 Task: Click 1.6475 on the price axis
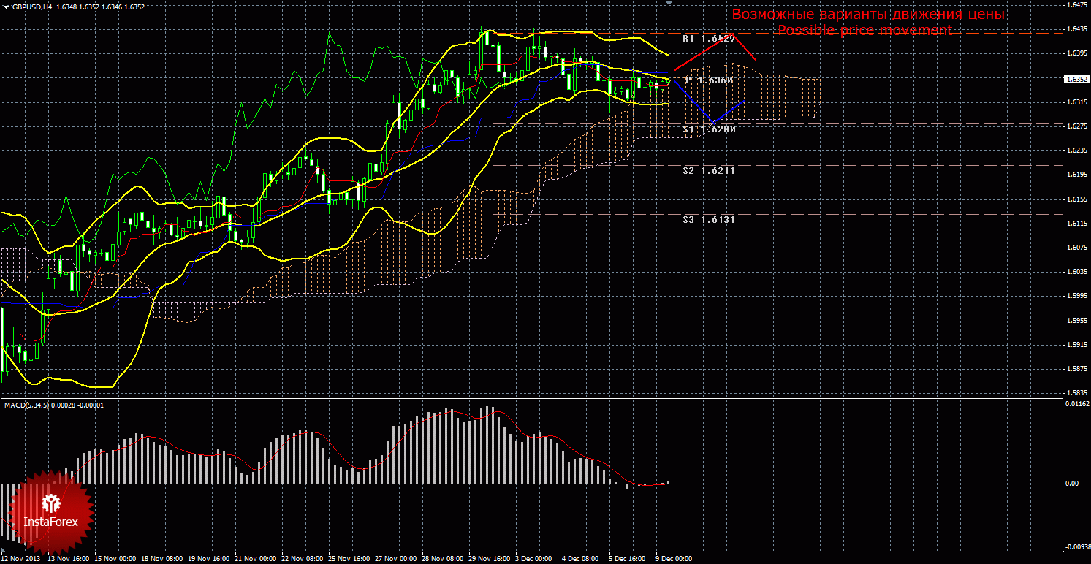1076,5
